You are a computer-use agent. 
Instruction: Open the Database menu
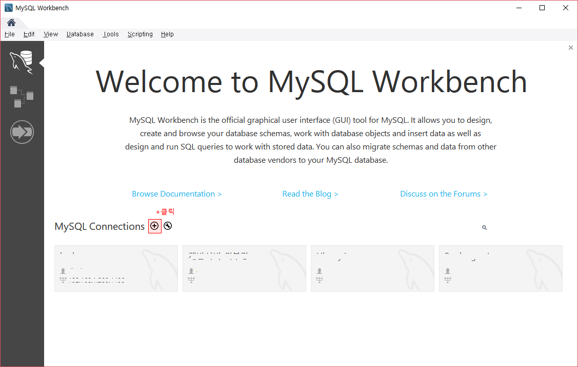click(80, 34)
